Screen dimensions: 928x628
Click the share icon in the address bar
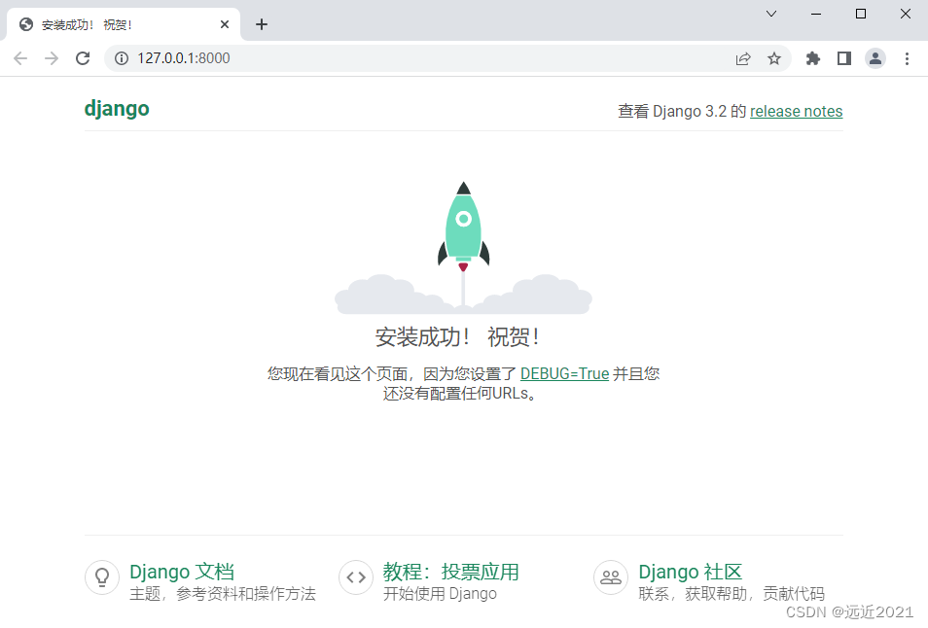(x=743, y=58)
